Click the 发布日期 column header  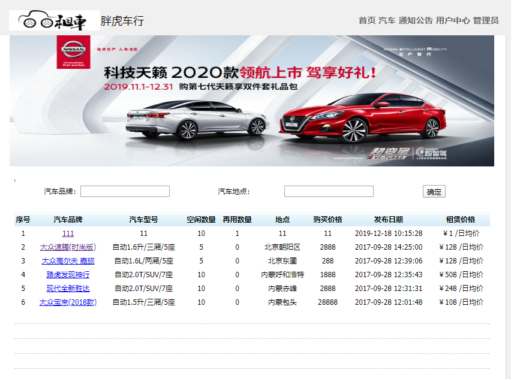click(389, 220)
